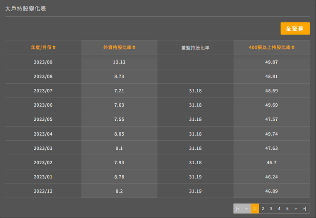Click sort arrow icon beside 400張以上持股比率

293,47
